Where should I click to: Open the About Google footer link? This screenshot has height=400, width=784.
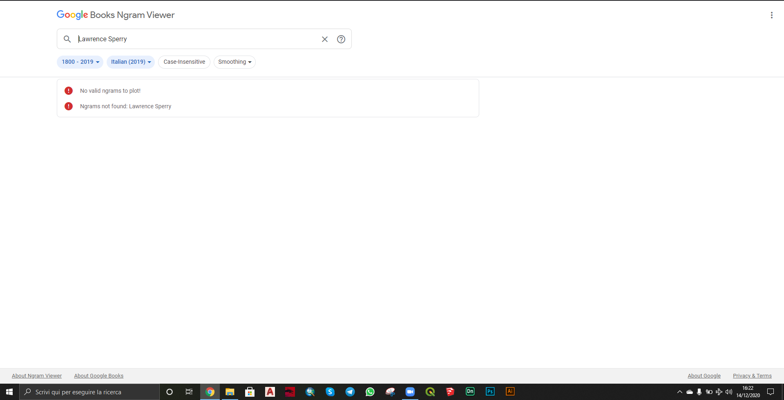(704, 376)
